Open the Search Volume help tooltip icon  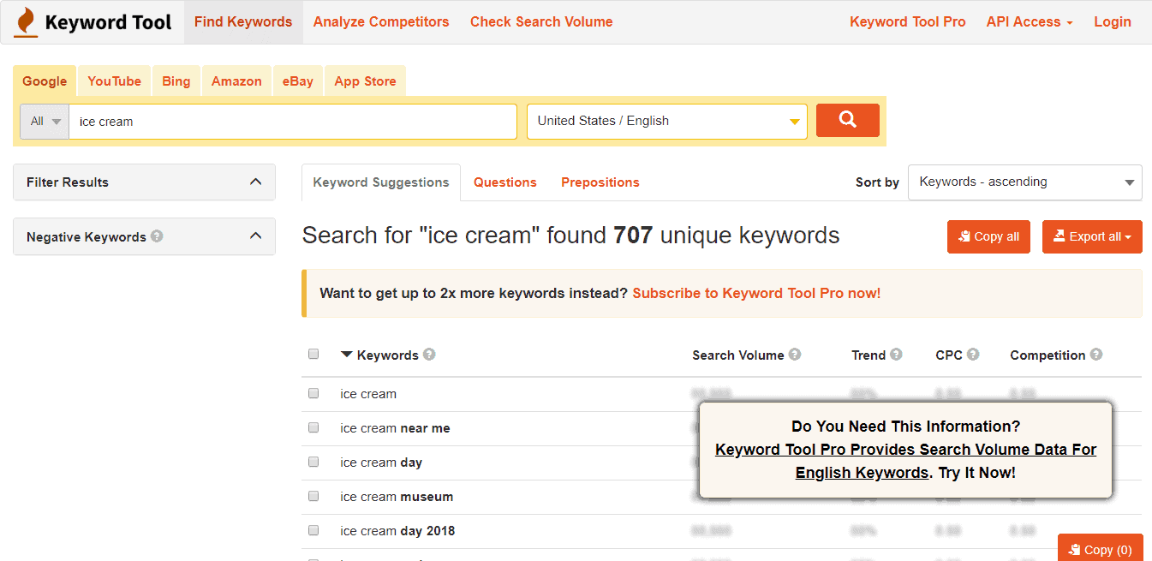(796, 354)
